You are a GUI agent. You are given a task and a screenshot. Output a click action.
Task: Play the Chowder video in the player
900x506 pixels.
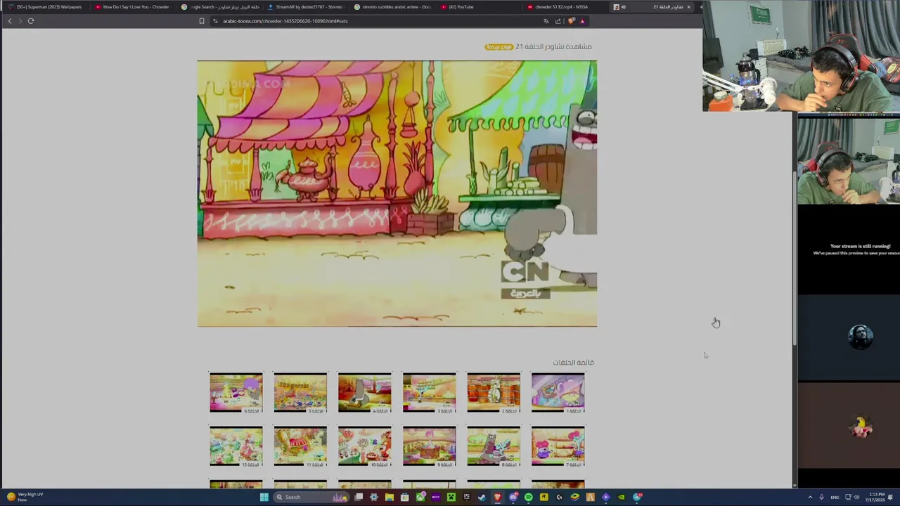click(397, 193)
